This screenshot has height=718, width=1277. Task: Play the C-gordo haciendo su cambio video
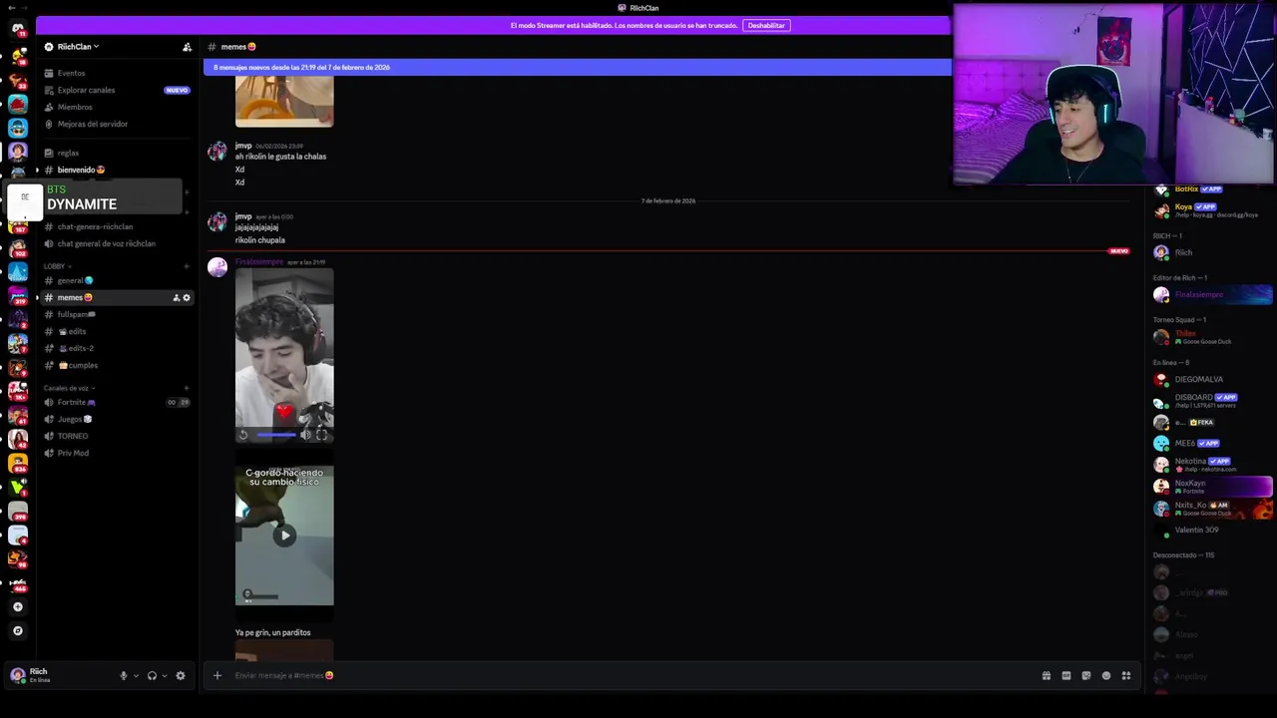click(284, 536)
